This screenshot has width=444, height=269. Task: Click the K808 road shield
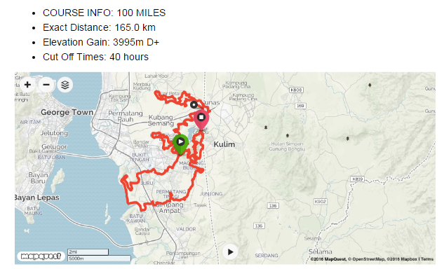(x=296, y=90)
